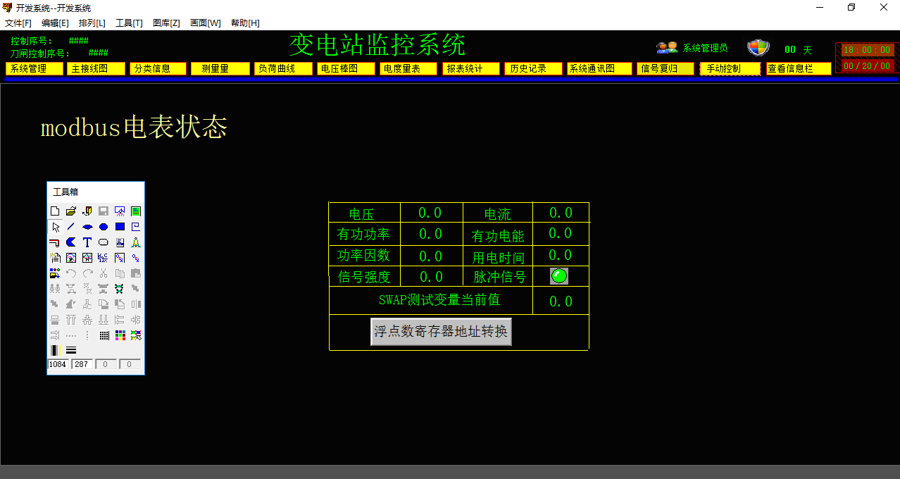Insert a report window from toolbox
Screen dimensions: 900x479
55,258
